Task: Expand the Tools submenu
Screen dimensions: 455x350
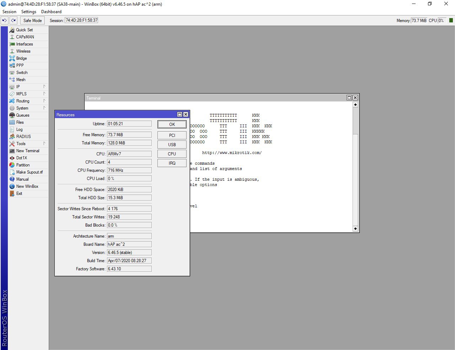Action: [44, 143]
